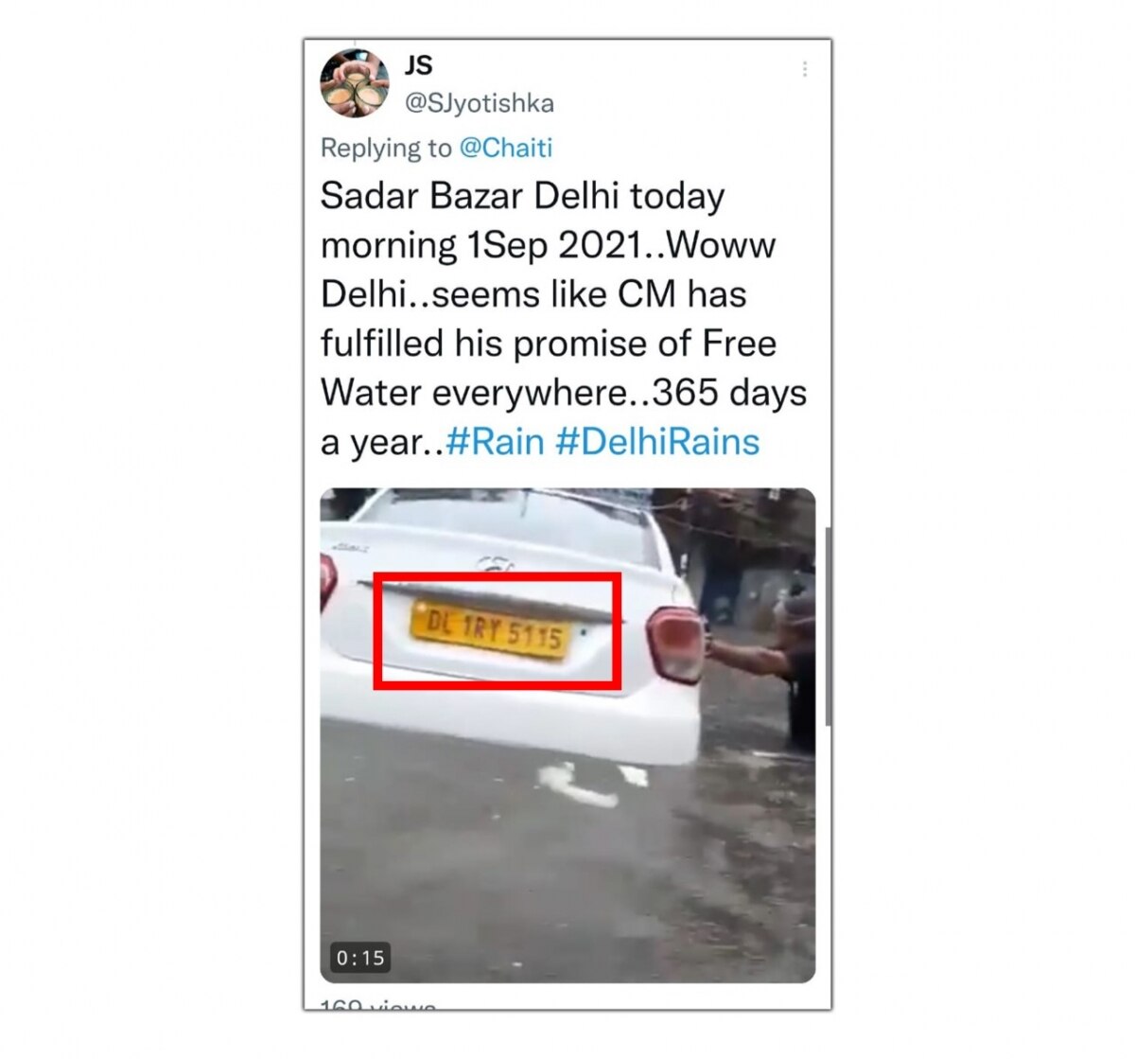Click the JS display name
This screenshot has width=1135, height=1059.
coord(418,65)
